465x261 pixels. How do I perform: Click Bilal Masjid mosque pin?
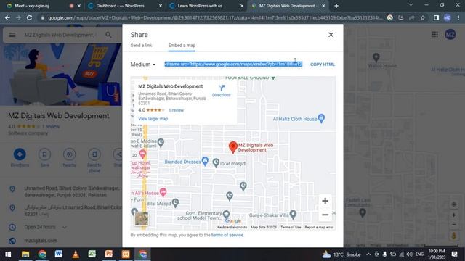[x=175, y=203]
